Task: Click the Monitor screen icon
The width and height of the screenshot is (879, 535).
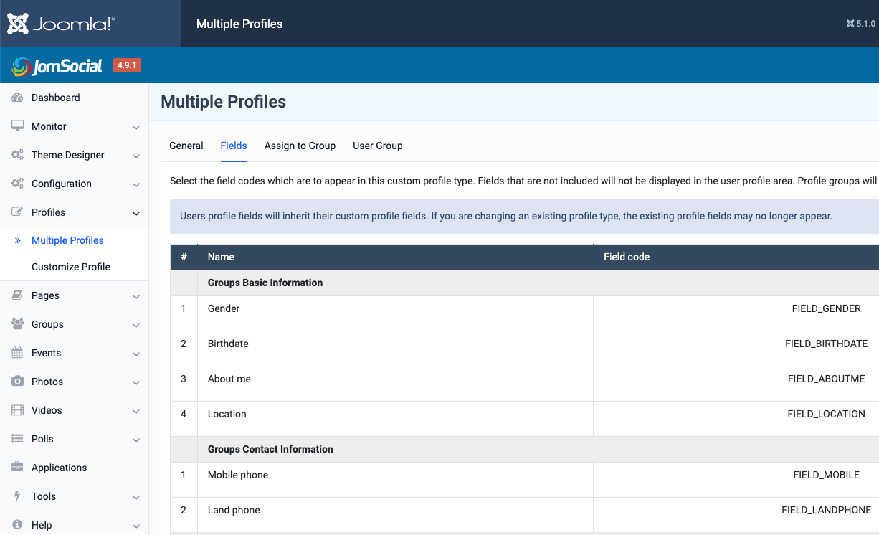Action: coord(18,126)
